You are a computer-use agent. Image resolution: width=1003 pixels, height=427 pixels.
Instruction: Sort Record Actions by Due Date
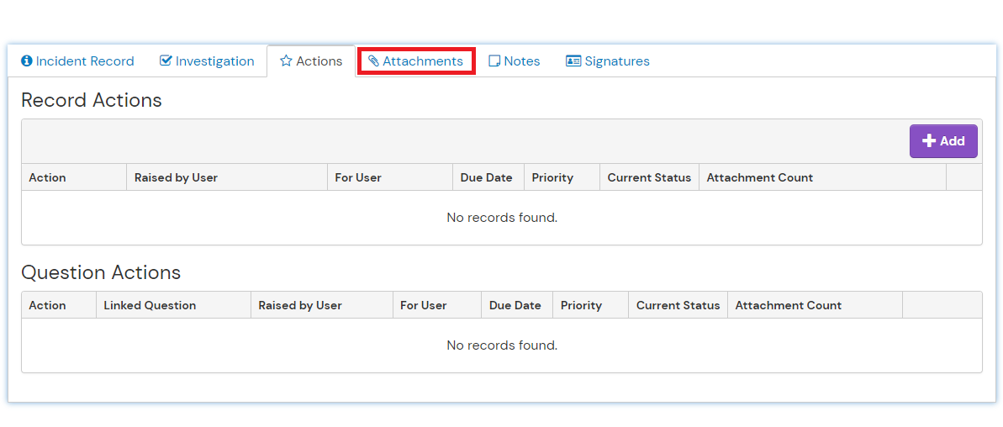point(486,177)
